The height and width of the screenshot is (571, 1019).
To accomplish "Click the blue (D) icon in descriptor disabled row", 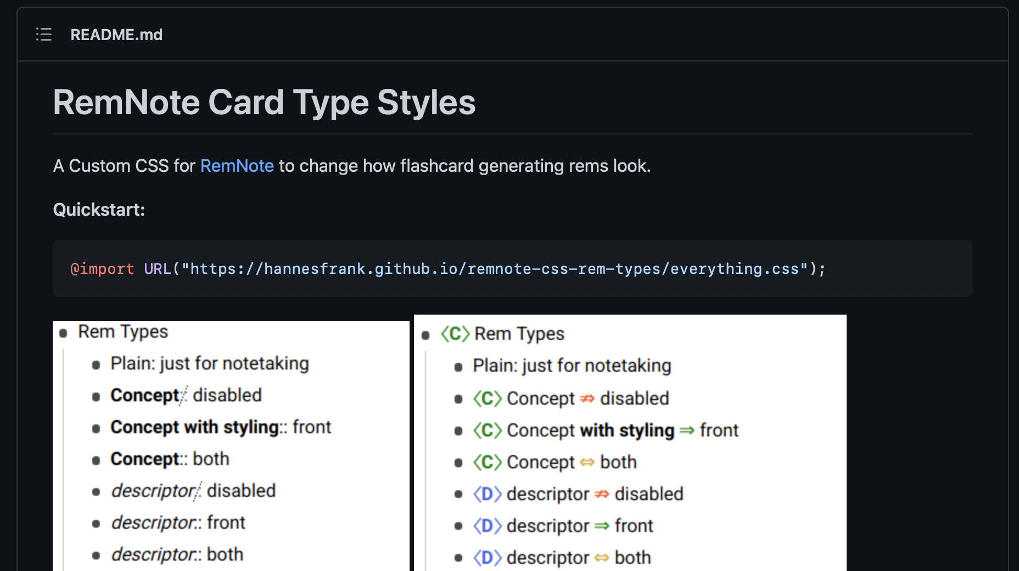I will click(488, 494).
